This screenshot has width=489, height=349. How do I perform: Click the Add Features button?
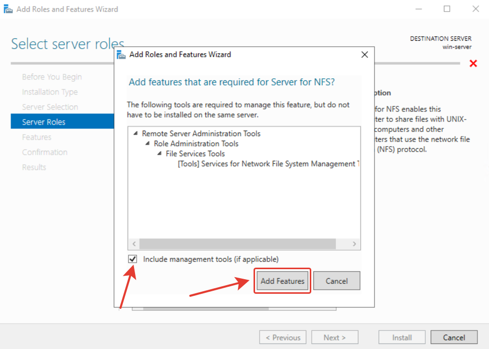point(282,281)
